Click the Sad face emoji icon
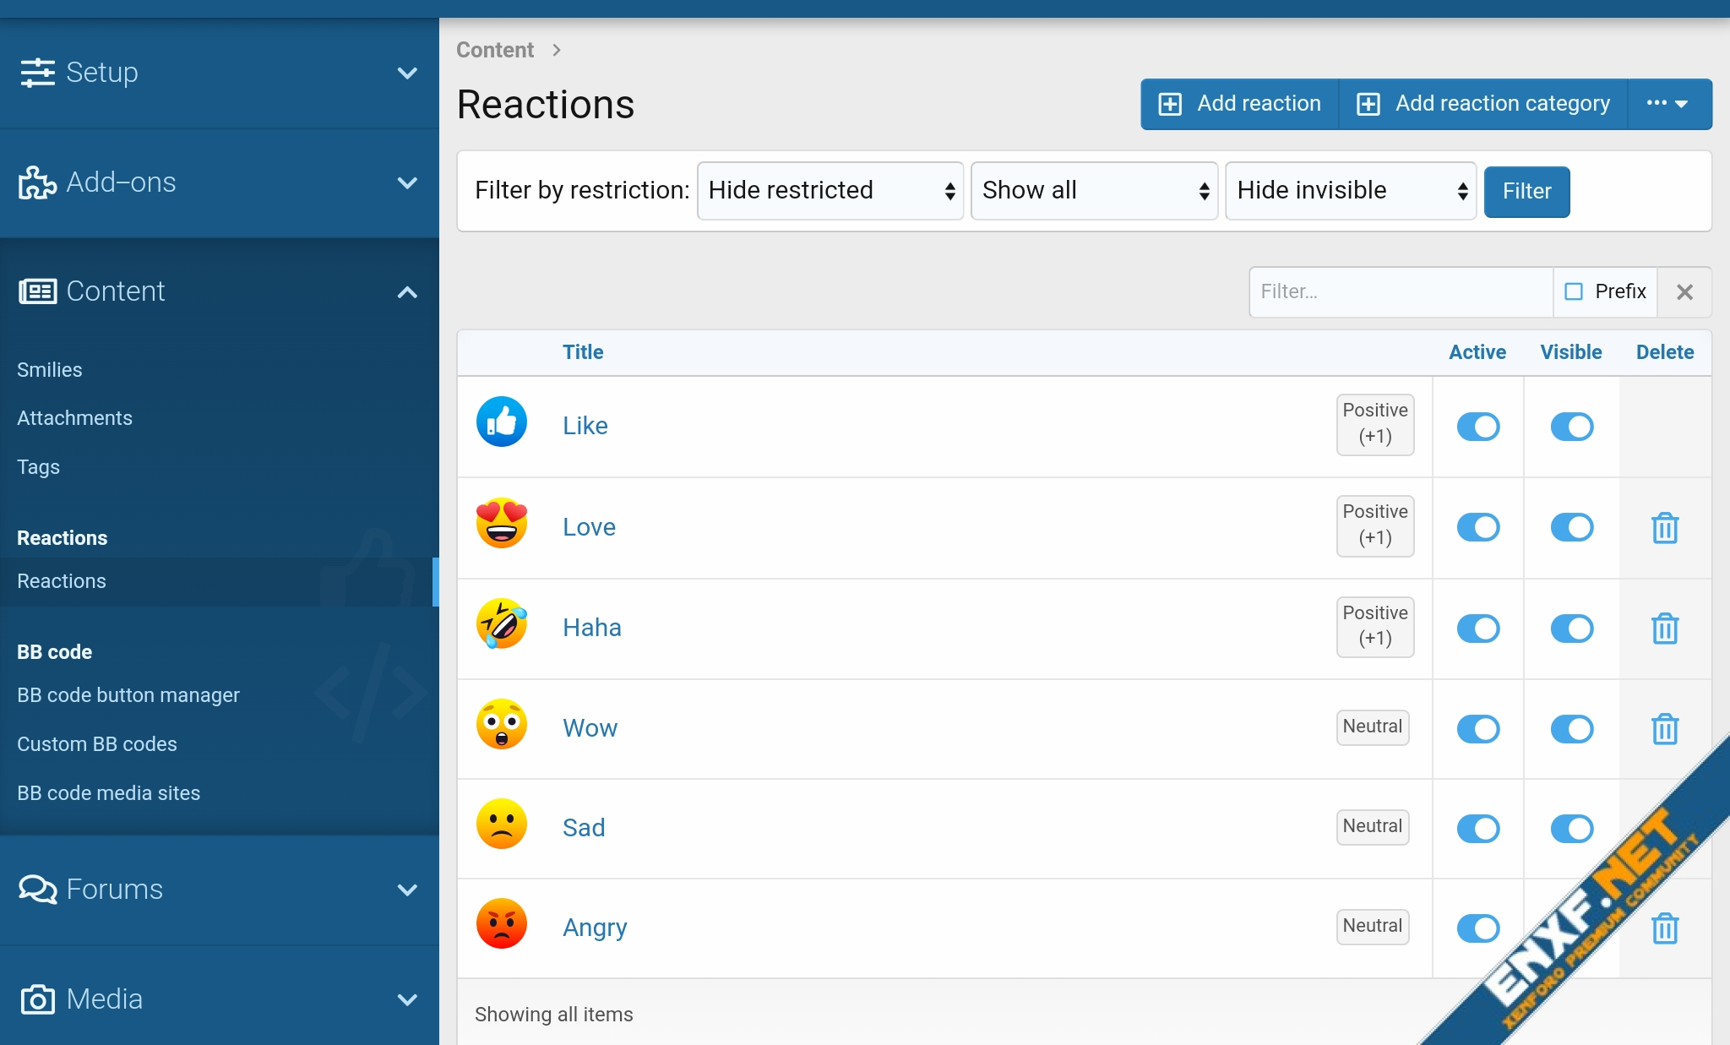 [x=502, y=824]
